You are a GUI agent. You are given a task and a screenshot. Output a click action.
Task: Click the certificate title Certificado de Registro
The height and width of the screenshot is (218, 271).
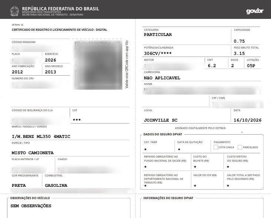(59, 30)
